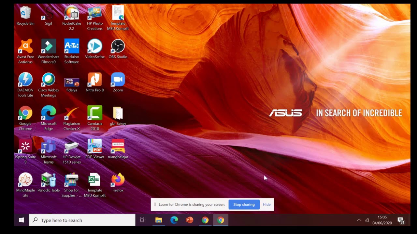Show hidden system tray icons
Screen dimensions: 417x234
[x=359, y=220]
